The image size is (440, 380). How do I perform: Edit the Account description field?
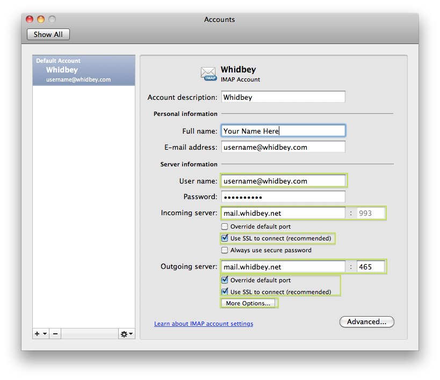coord(283,97)
